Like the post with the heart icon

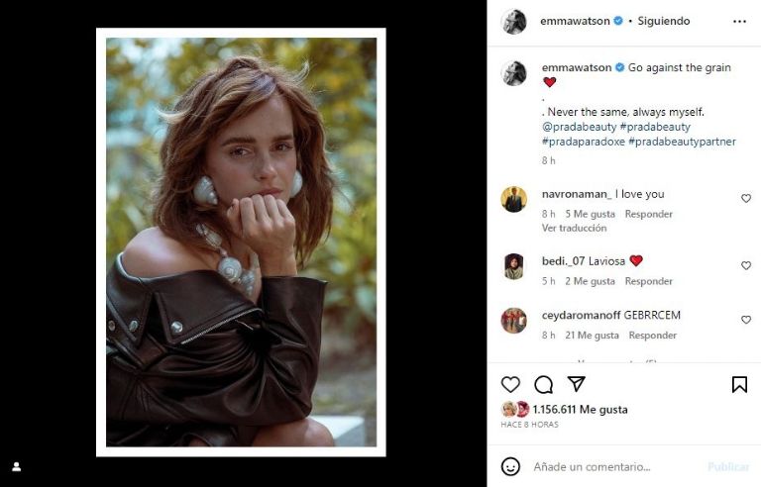click(510, 384)
